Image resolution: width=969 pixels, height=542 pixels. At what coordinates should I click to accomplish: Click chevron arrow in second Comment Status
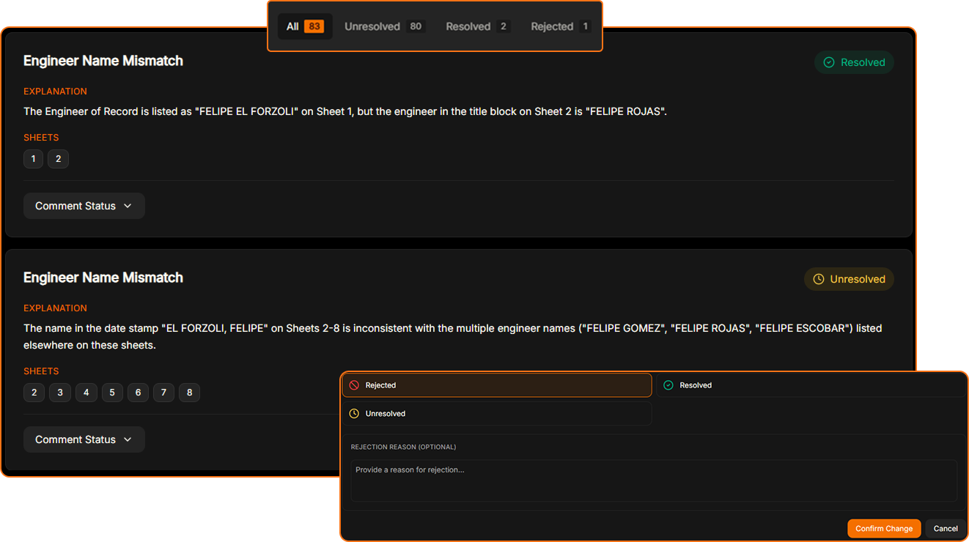point(128,439)
